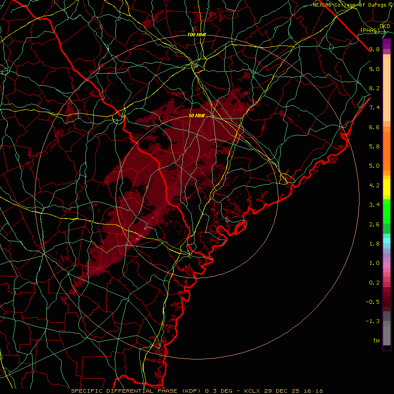Click the yellow segment beside 4.2
Screen dimensions: 394x394
387,187
